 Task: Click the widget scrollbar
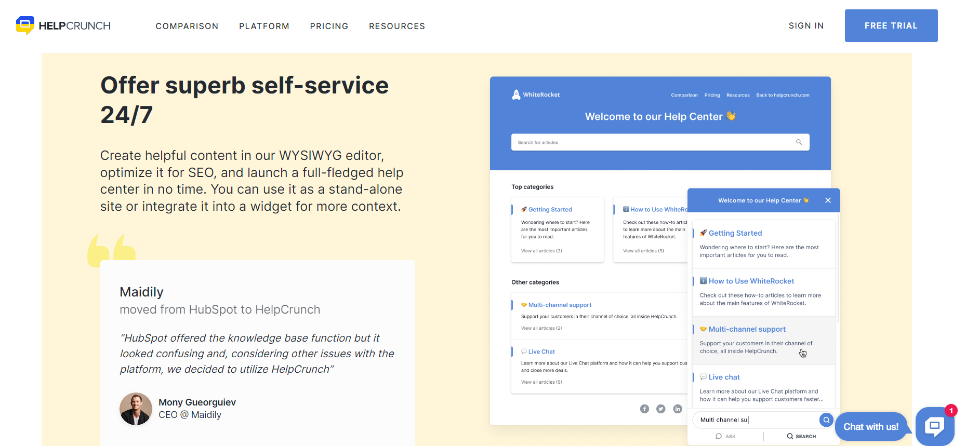point(838,270)
